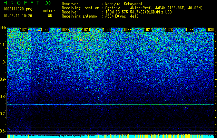The width and height of the screenshot is (217, 138).
Task: Click the 1025 time marker
Action: (107, 30)
